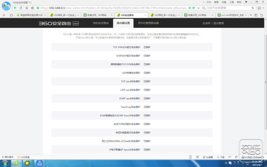Close the first browser tab
The image size is (267, 167).
tap(45, 15)
